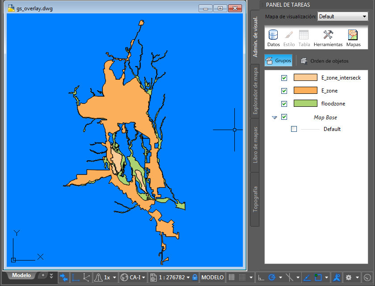This screenshot has height=286, width=375.
Task: Toggle polar tracking icon
Action: pyautogui.click(x=272, y=278)
